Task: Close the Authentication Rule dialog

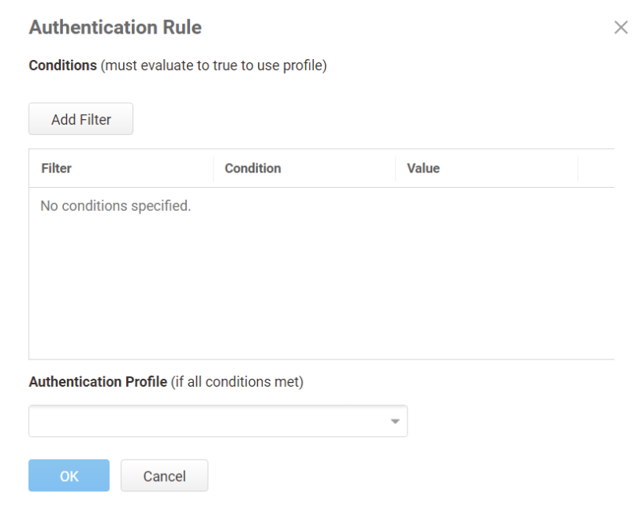Action: [x=621, y=28]
